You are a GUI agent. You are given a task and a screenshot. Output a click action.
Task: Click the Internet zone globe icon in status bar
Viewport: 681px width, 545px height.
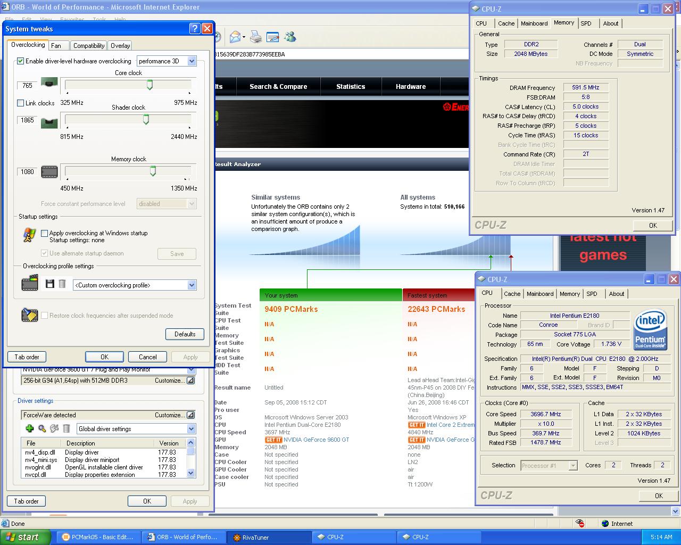tap(605, 524)
